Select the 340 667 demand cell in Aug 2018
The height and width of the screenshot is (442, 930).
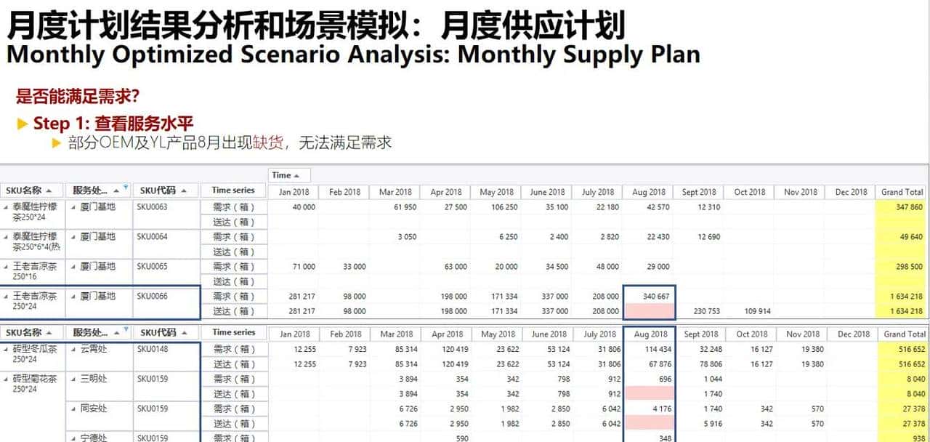pyautogui.click(x=648, y=297)
